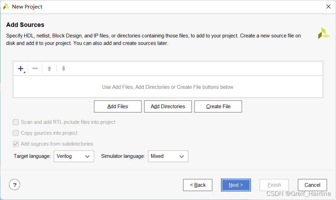Choose Add Directories
336x200 pixels.
point(168,106)
